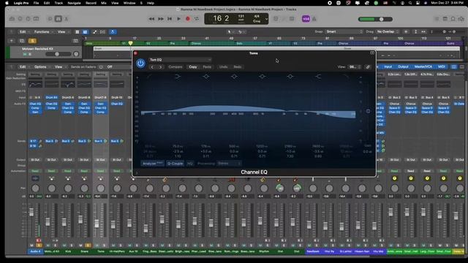Open the Tracks area View menu
468x263 pixels.
pos(63,31)
